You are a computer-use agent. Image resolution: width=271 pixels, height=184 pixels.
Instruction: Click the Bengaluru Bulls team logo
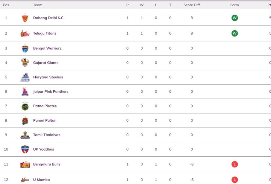pos(25,164)
